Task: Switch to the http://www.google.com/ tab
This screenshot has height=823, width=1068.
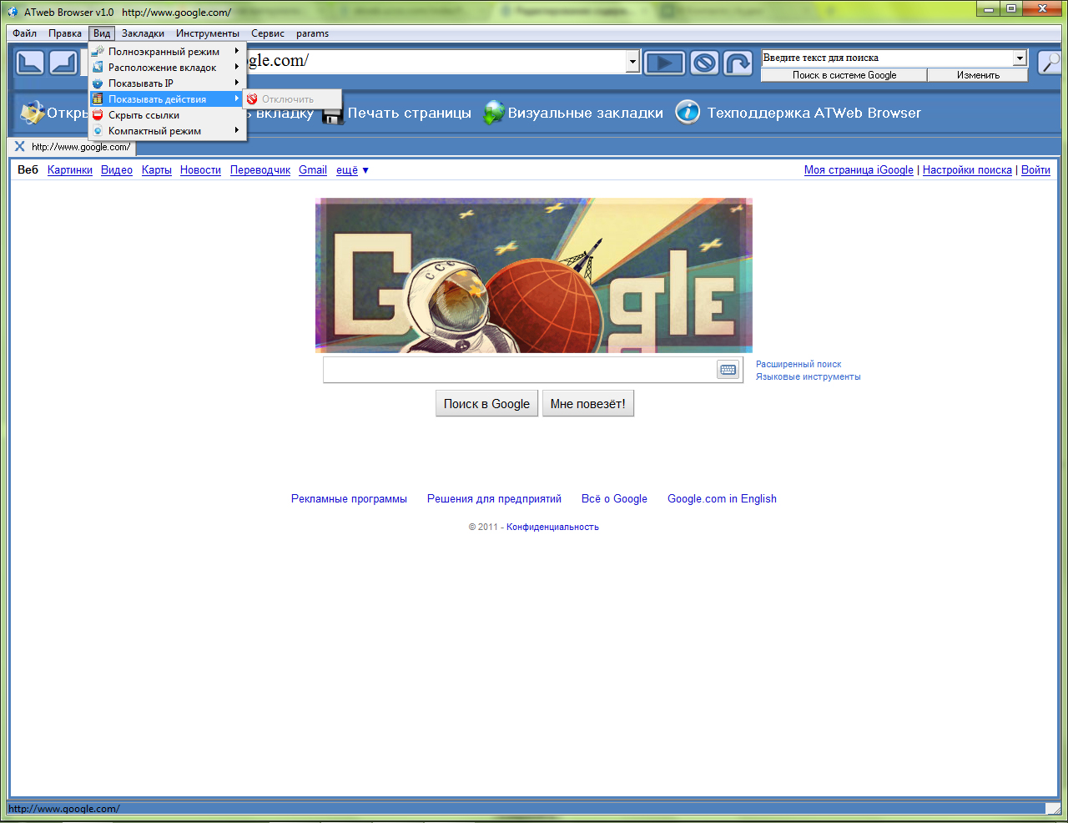Action: (x=81, y=147)
